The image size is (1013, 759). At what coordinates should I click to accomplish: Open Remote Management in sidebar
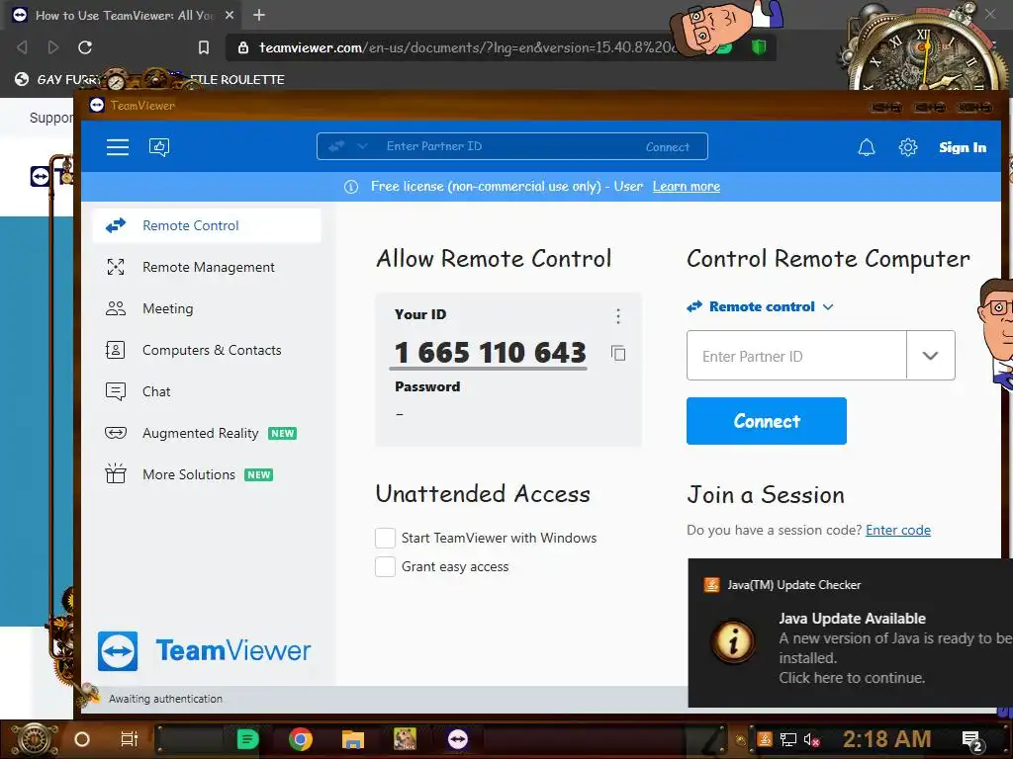point(207,267)
